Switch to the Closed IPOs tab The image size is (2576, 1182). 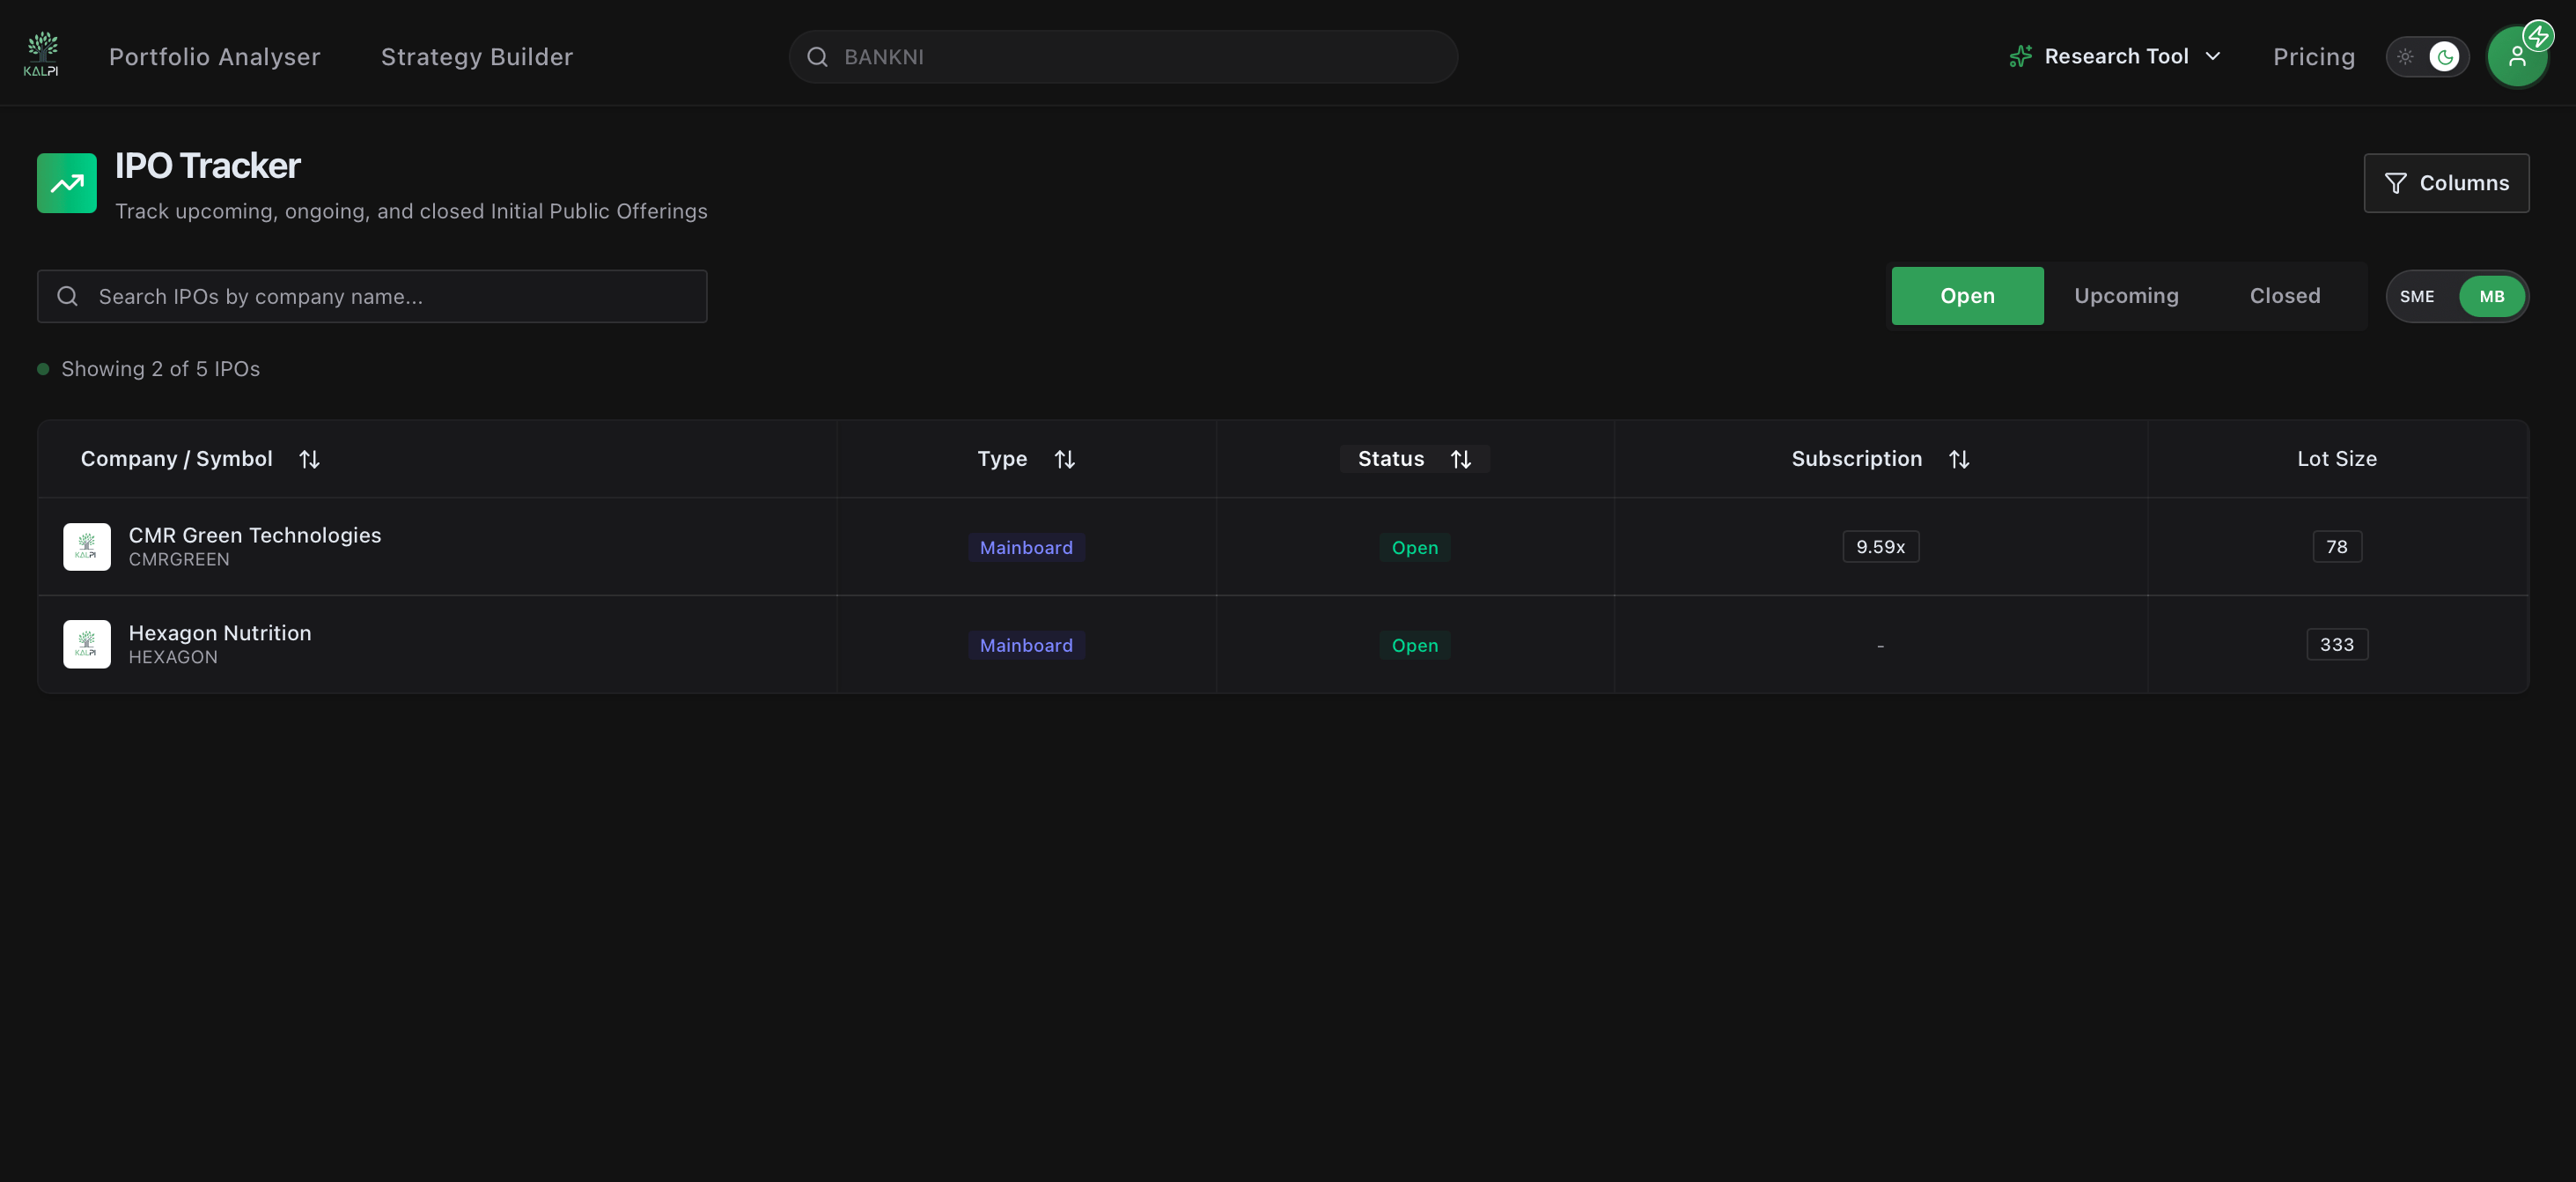(x=2284, y=296)
